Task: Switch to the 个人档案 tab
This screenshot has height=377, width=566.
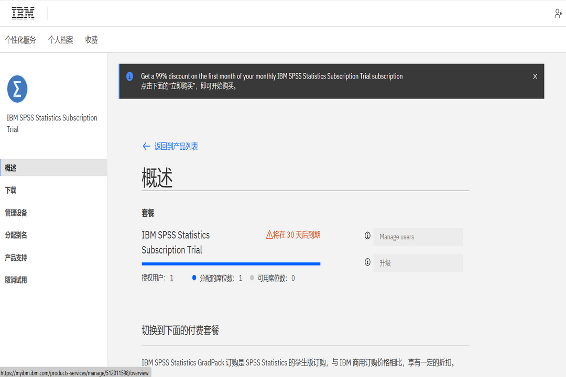Action: (x=60, y=39)
